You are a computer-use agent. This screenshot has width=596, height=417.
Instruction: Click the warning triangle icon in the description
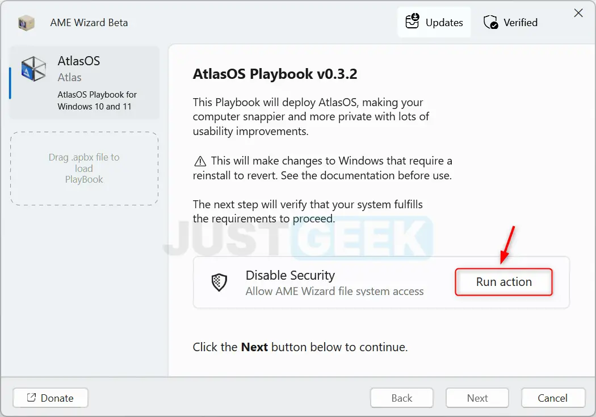pos(200,161)
